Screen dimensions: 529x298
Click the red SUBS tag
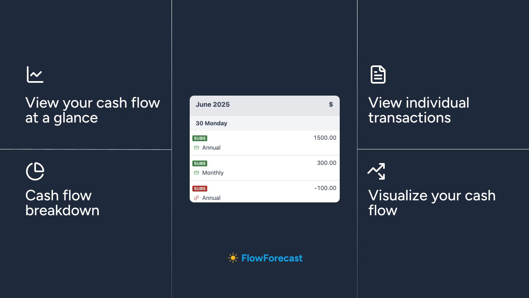pos(200,189)
